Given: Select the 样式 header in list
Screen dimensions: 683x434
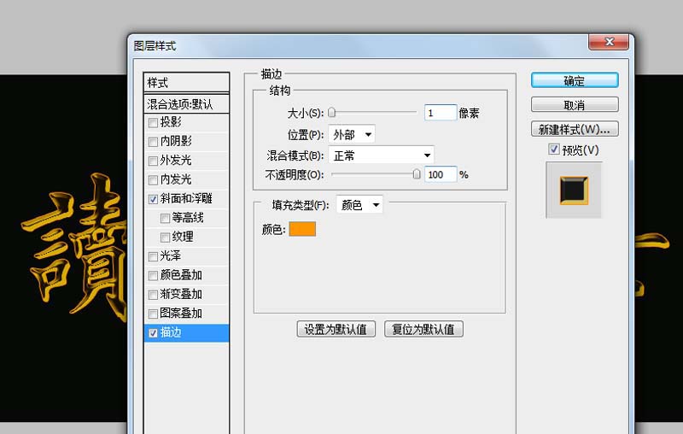Looking at the screenshot, I should click(x=186, y=82).
